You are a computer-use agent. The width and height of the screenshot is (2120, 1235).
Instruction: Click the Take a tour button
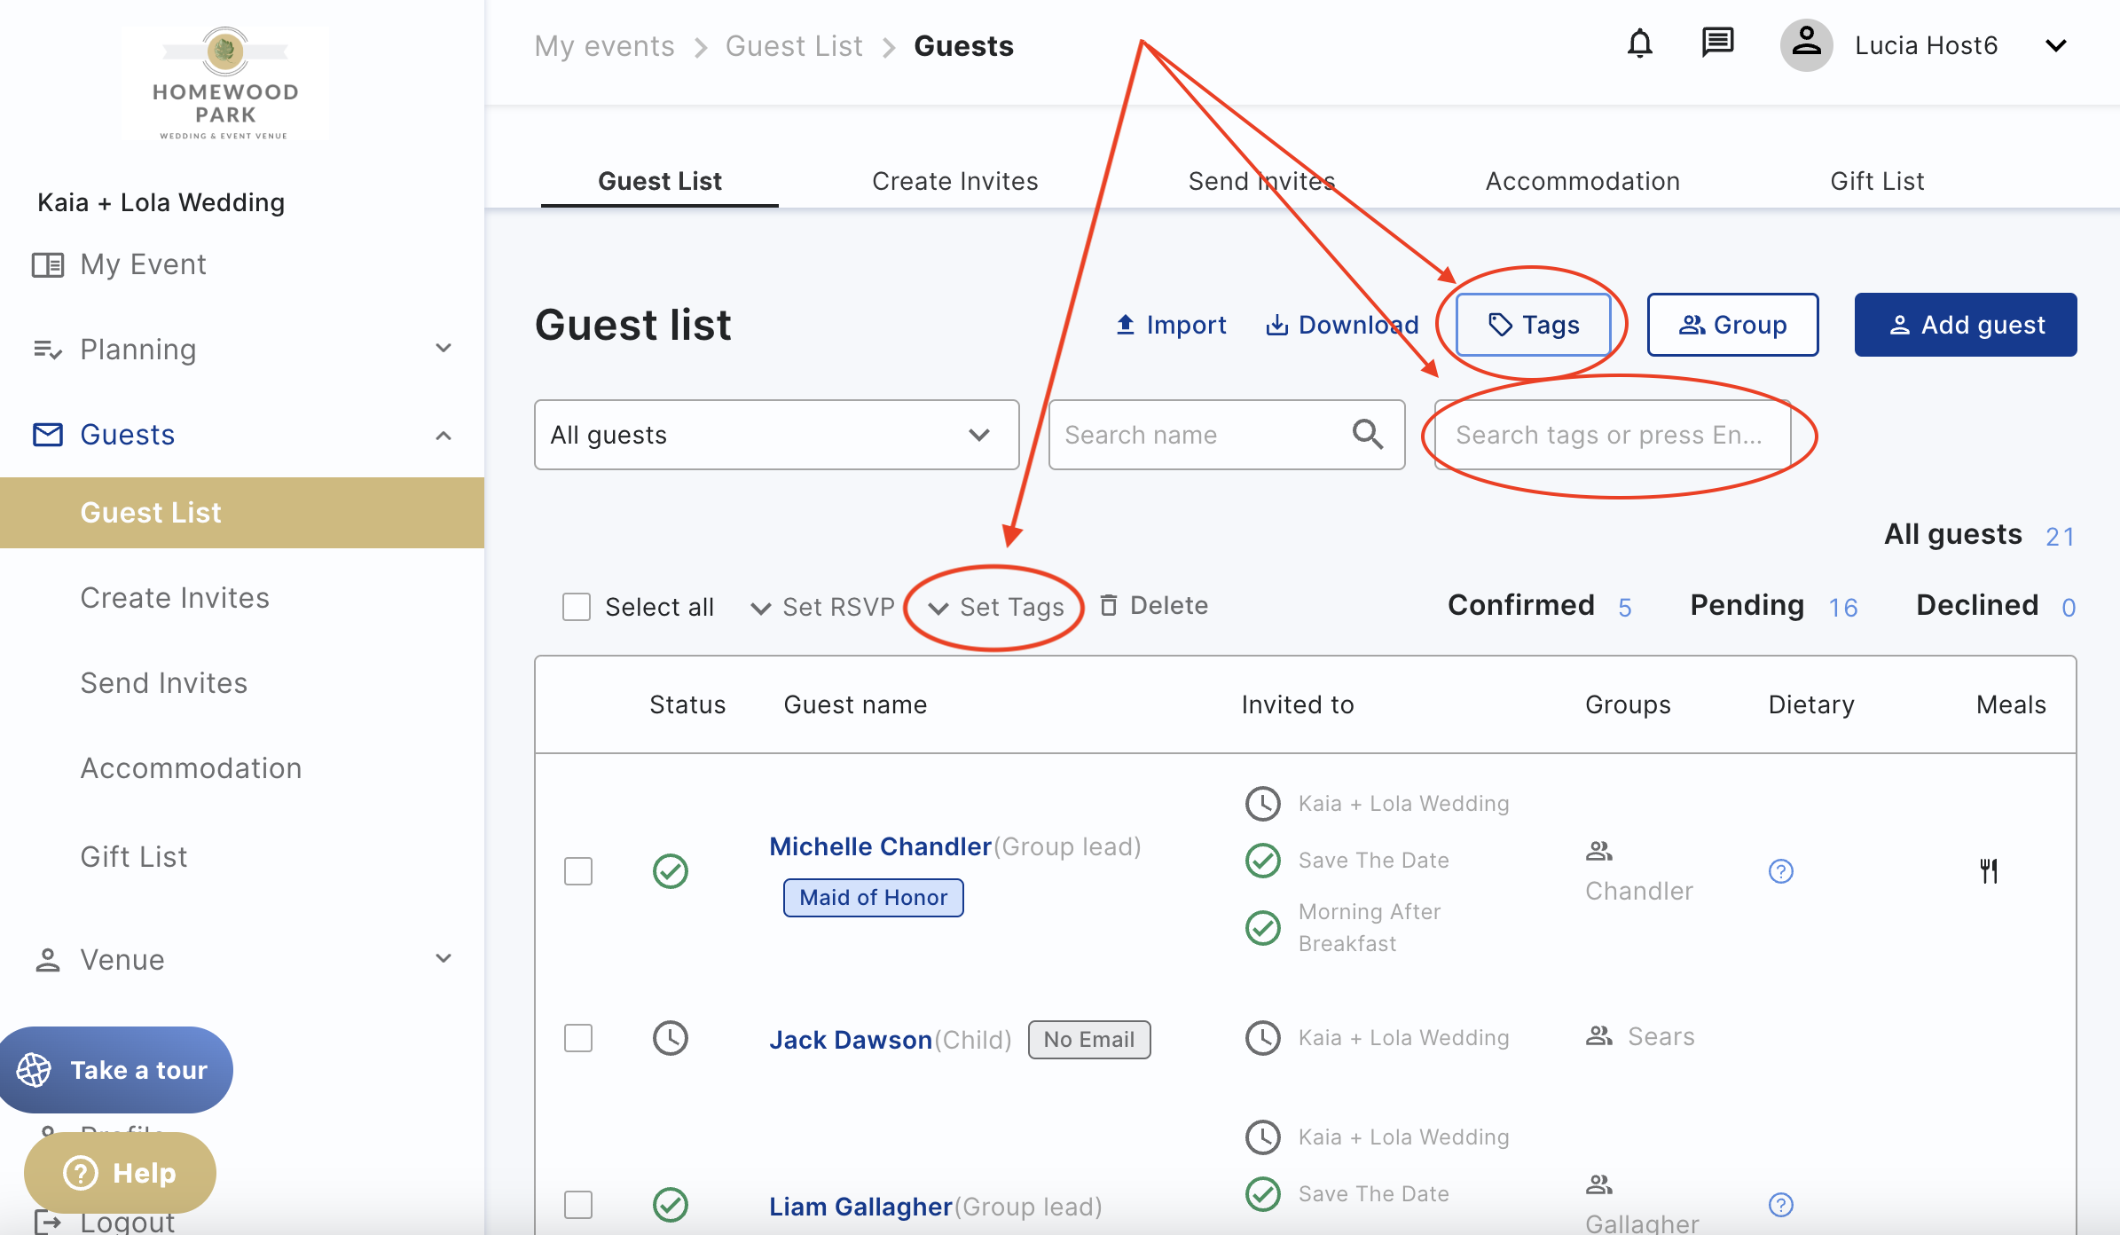pyautogui.click(x=116, y=1070)
